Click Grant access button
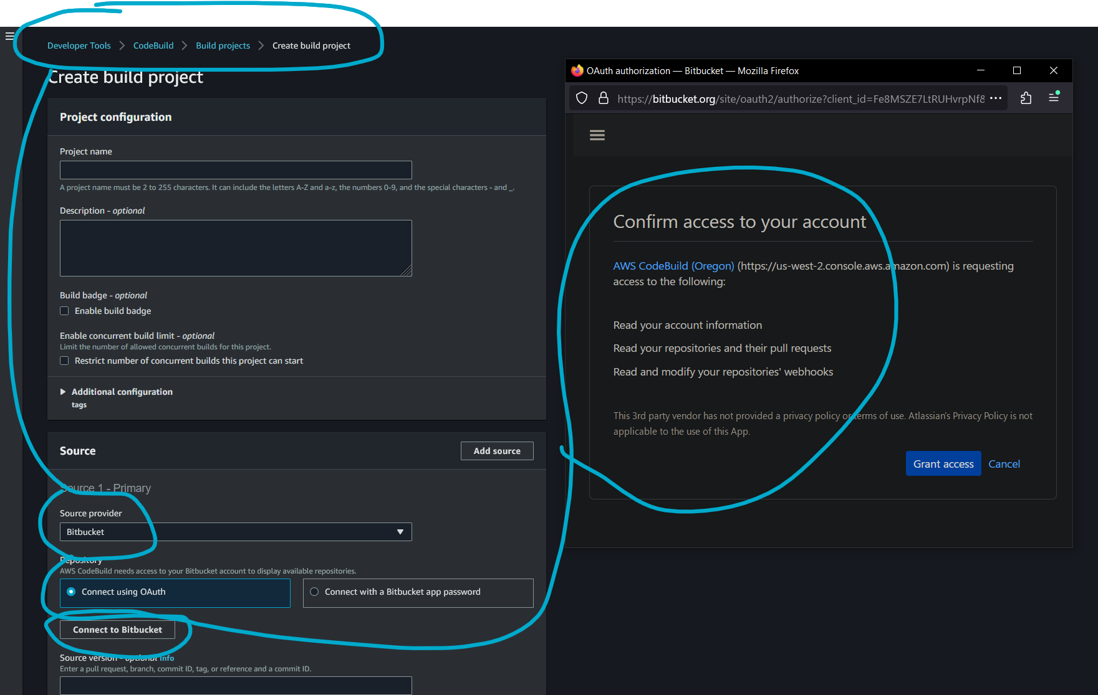Viewport: 1098px width, 695px height. [x=943, y=464]
